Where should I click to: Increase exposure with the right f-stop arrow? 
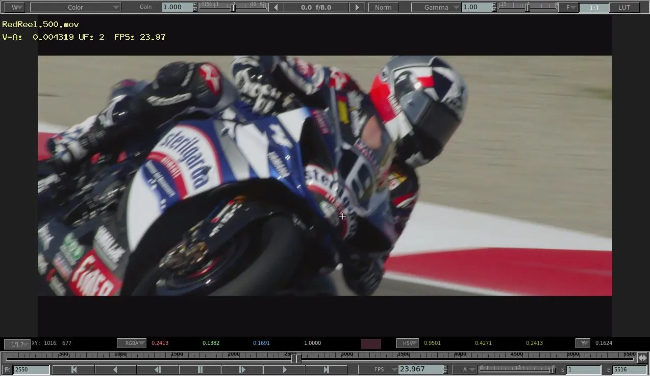click(357, 7)
